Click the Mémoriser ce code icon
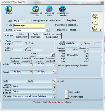 pos(35,9)
